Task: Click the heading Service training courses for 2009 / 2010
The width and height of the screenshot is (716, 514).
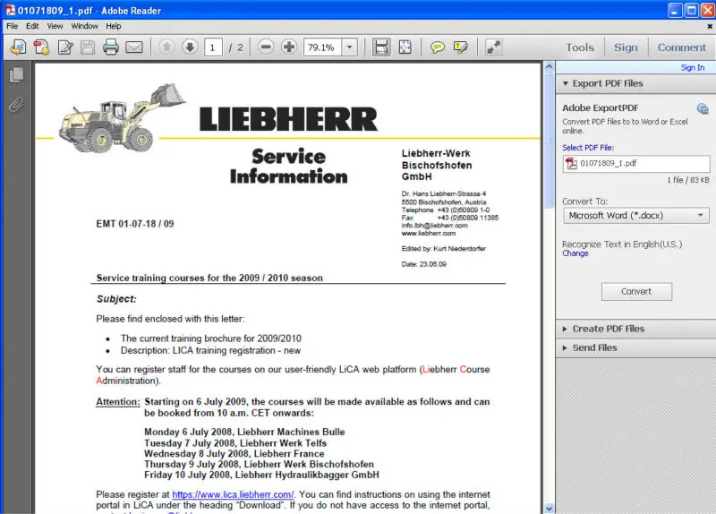Action: 209,278
